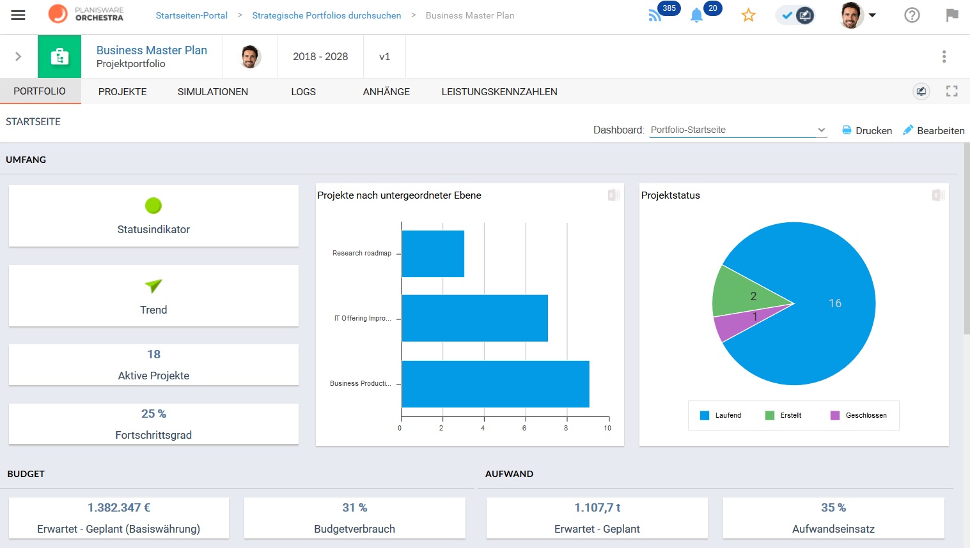This screenshot has height=548, width=970.
Task: Toggle Laufend legend entry in pie chart
Action: click(x=721, y=415)
